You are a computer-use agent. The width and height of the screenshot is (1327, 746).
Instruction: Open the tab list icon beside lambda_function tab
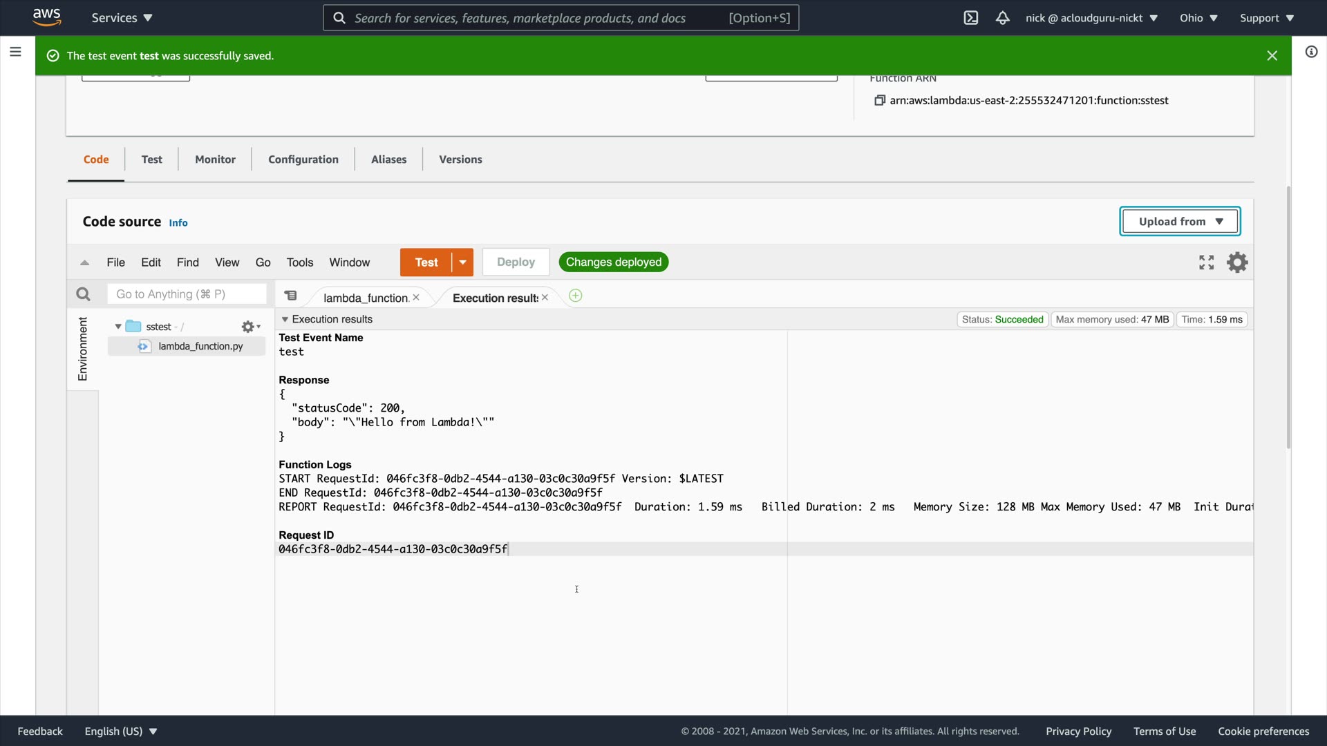point(291,296)
